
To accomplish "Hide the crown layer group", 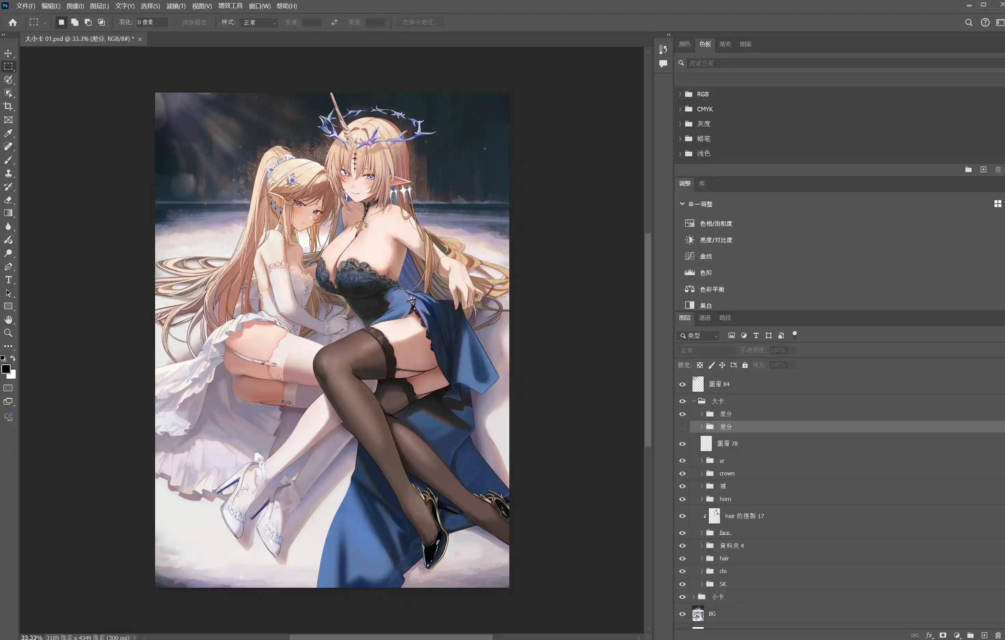I will (682, 474).
